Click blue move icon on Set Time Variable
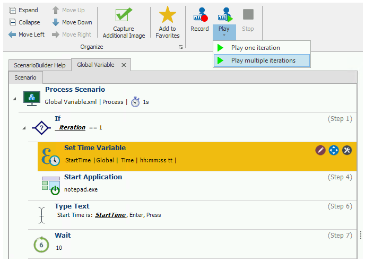 (x=334, y=150)
